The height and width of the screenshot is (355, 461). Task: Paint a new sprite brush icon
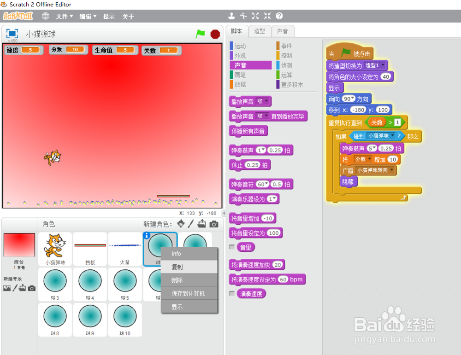(x=191, y=224)
